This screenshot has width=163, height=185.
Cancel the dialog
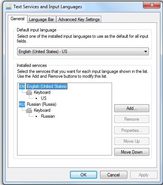(x=114, y=175)
